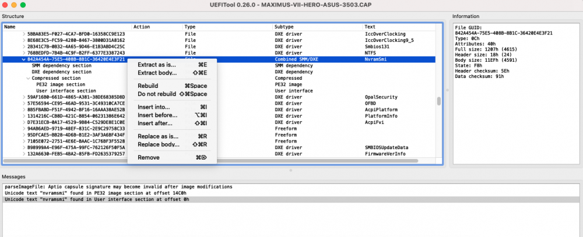Viewport: 583px width, 237px height.
Task: Click the vertical scrollbar thumb in Structure
Action: (439, 101)
